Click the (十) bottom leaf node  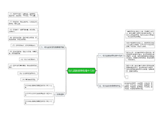29,80
